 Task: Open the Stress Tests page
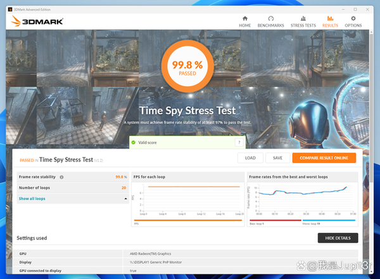point(303,22)
